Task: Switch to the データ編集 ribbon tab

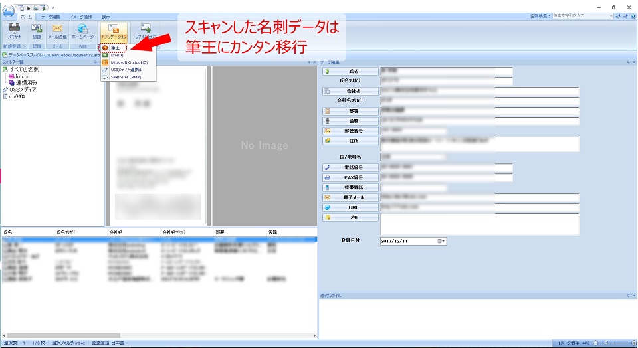Action: coord(51,17)
